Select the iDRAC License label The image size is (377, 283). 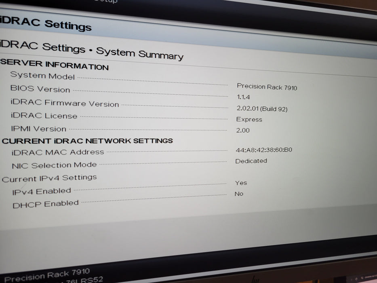click(44, 116)
